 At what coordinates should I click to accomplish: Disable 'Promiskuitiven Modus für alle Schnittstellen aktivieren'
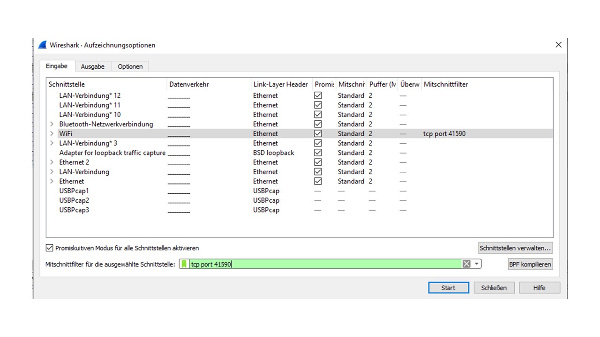pos(50,248)
